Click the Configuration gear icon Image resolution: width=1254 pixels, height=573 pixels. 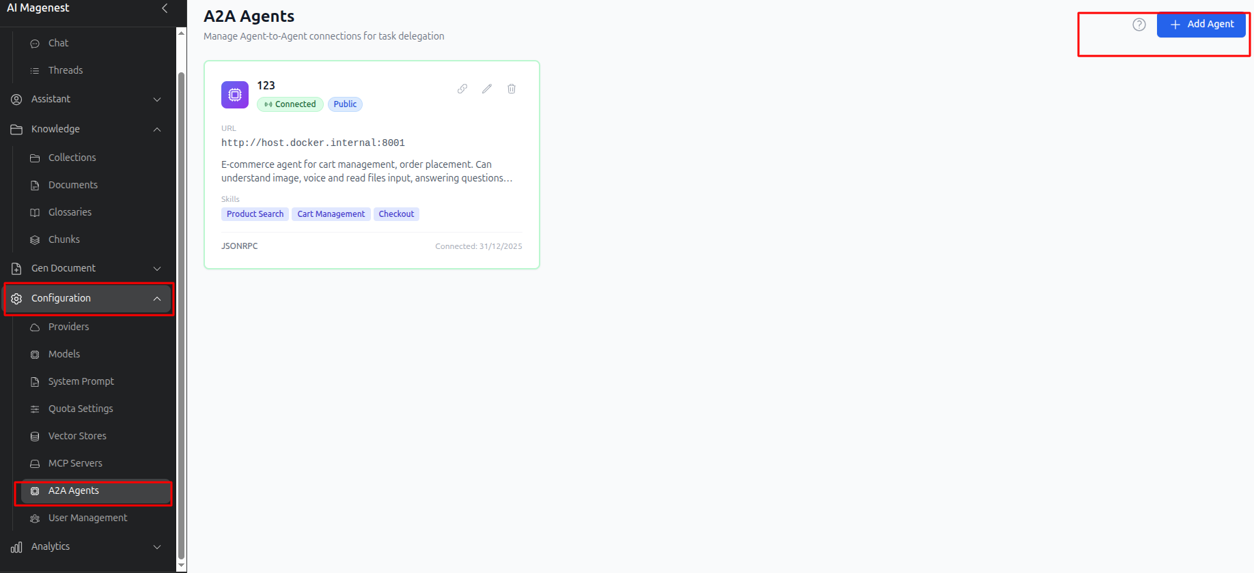pyautogui.click(x=16, y=299)
